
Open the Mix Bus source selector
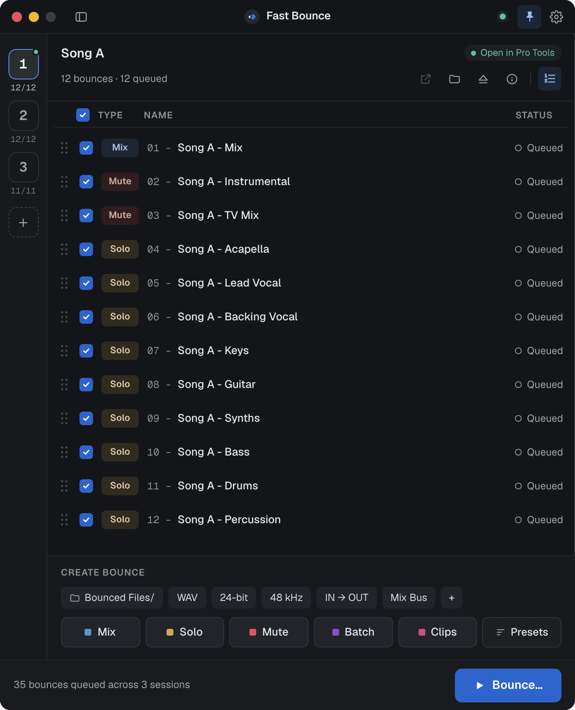pos(409,598)
